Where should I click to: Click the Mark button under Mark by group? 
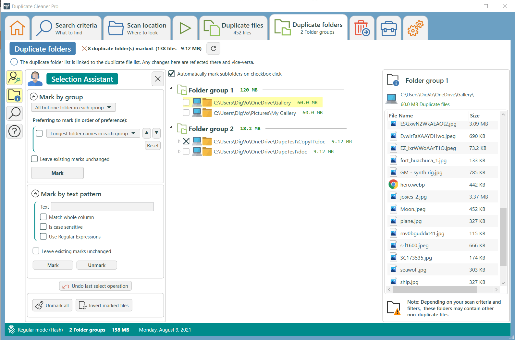57,173
